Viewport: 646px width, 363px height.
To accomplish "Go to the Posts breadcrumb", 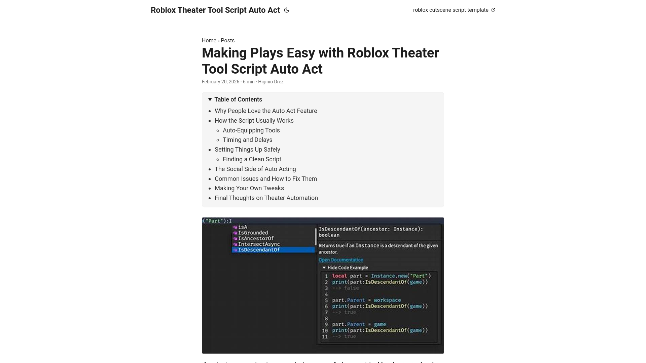I will [x=228, y=40].
